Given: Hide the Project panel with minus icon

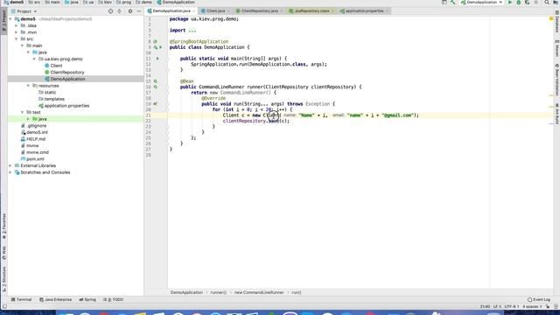Looking at the screenshot, I should tap(139, 11).
